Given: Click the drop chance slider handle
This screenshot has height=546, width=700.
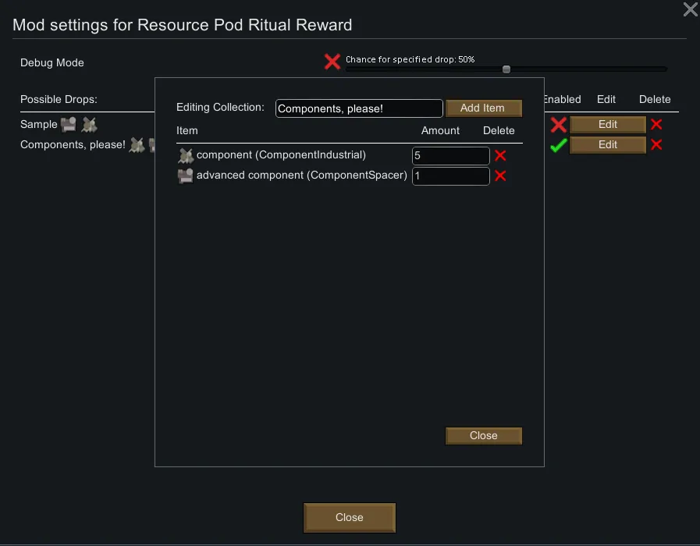Looking at the screenshot, I should [x=506, y=69].
